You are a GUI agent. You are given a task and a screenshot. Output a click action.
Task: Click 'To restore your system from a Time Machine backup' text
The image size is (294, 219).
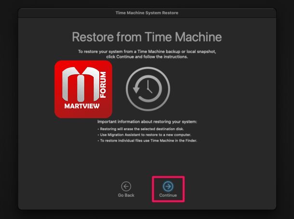pos(147,52)
